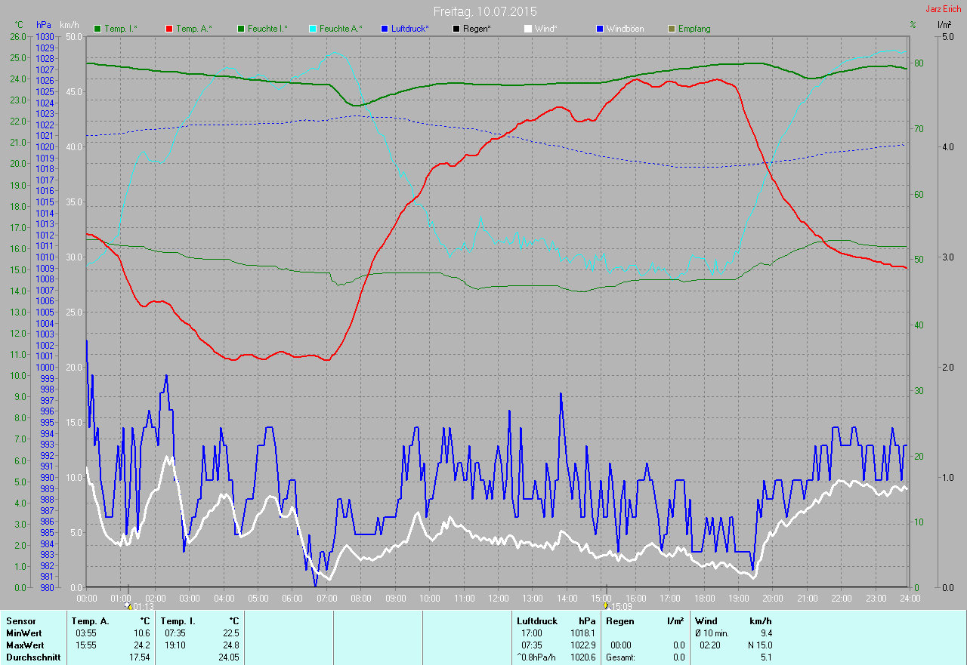Click the chart title Freitag, 10.07.2015

(x=485, y=12)
